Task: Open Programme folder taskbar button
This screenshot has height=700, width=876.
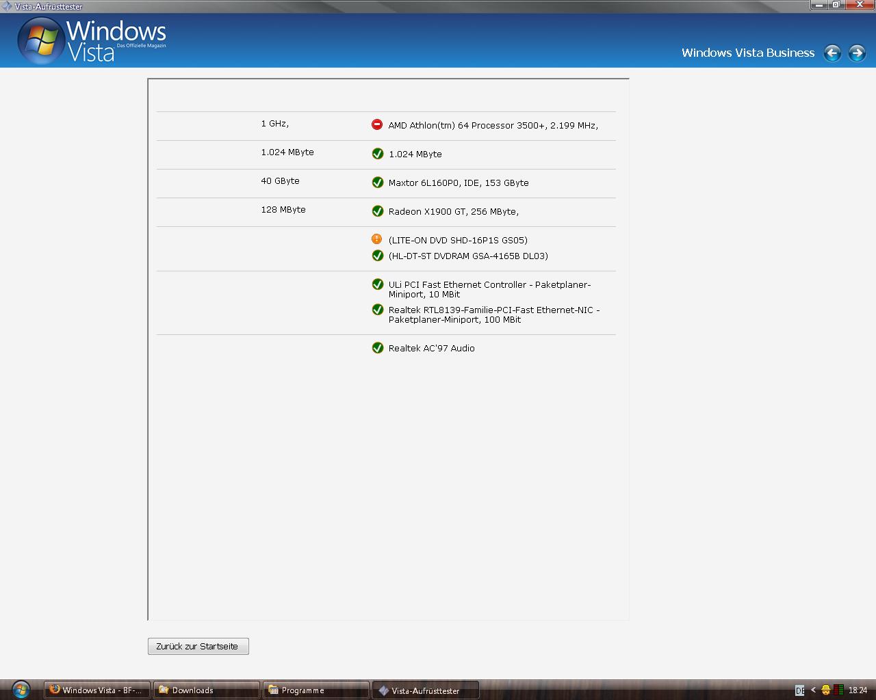Action: 316,690
